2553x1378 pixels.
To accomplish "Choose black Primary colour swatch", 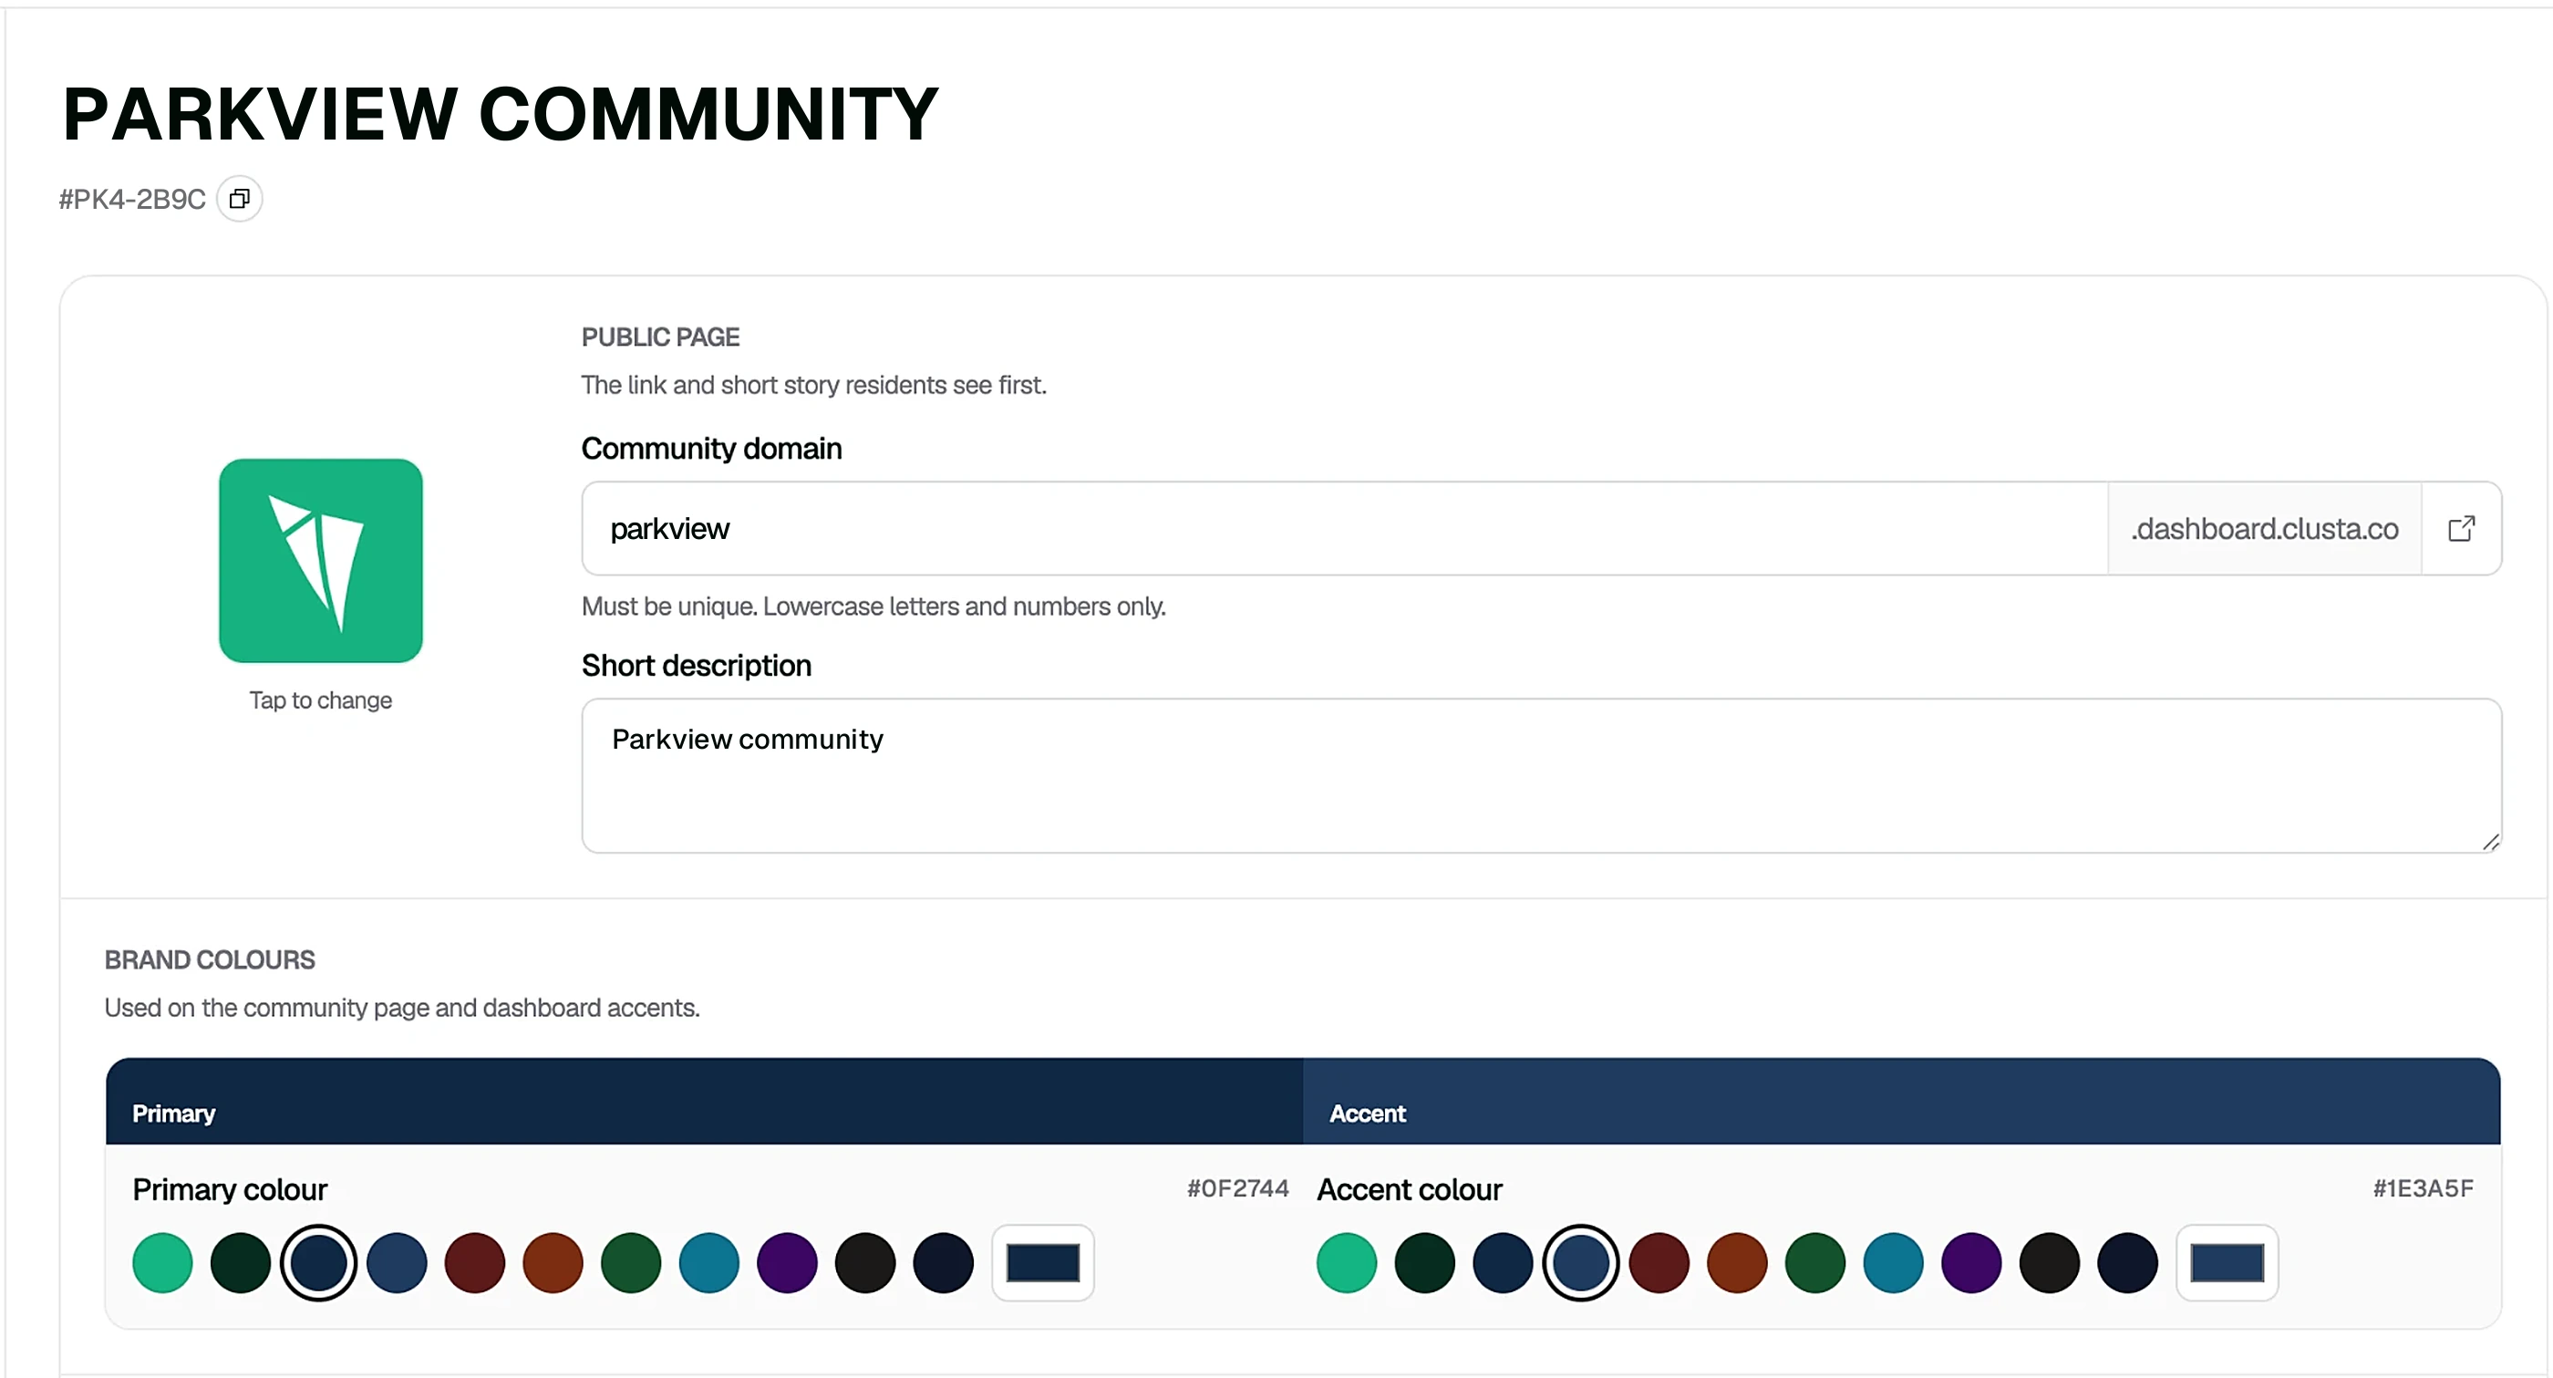I will tap(865, 1262).
